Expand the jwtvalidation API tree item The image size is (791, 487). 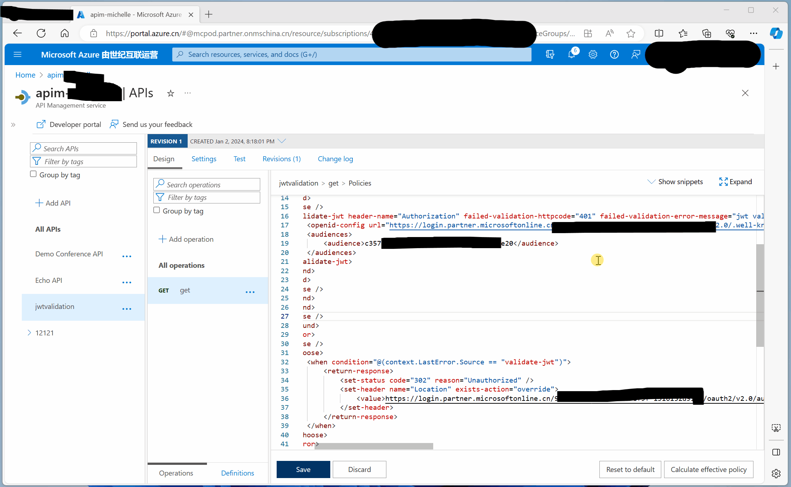[x=30, y=306]
